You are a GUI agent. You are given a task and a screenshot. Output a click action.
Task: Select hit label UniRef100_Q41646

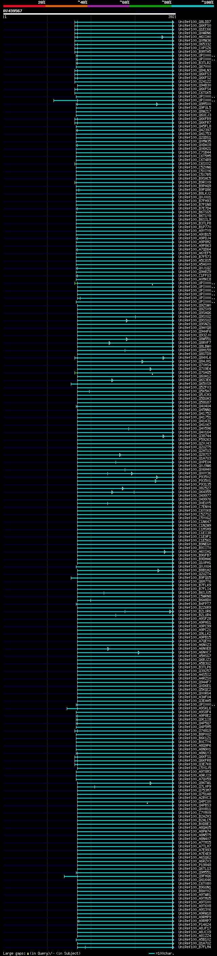coord(195,880)
